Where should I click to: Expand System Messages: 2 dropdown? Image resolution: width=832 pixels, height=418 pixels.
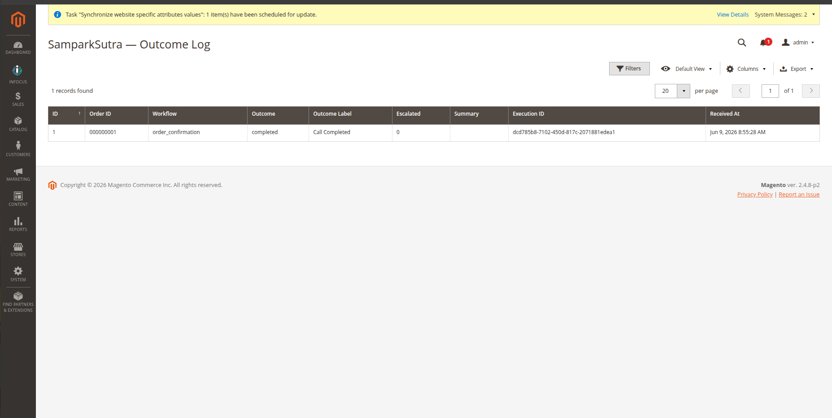click(x=784, y=15)
